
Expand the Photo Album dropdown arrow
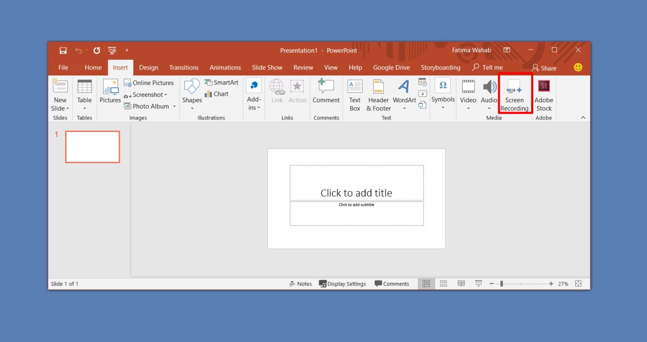coord(174,107)
